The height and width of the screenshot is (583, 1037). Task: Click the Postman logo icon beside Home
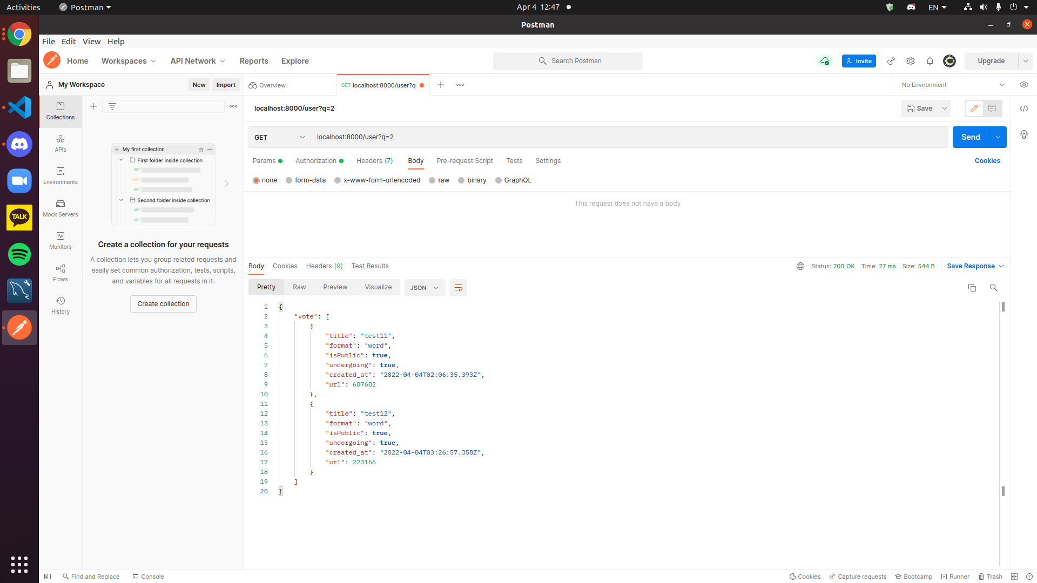(x=52, y=60)
